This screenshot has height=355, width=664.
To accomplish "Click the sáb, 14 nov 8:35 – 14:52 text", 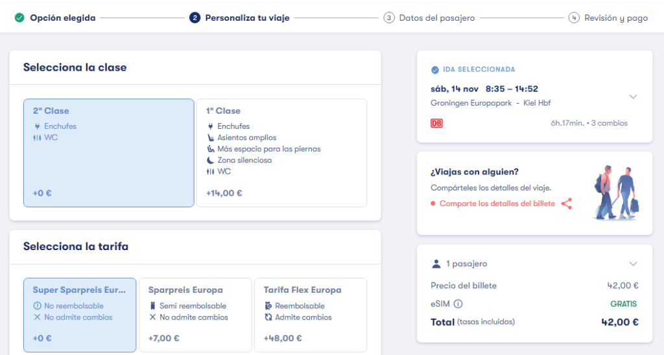I will pos(484,89).
